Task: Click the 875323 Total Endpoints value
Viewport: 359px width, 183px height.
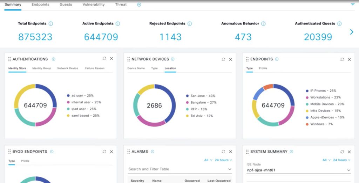Action: 35,37
